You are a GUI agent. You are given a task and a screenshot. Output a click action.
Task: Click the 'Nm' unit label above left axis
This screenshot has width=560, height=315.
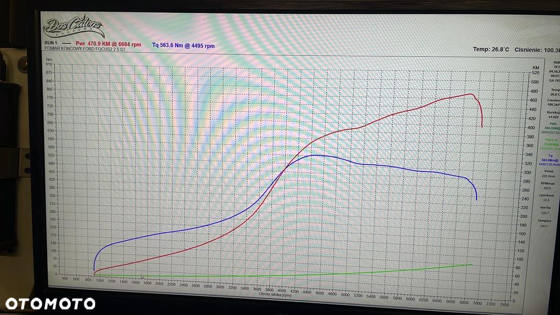click(49, 59)
